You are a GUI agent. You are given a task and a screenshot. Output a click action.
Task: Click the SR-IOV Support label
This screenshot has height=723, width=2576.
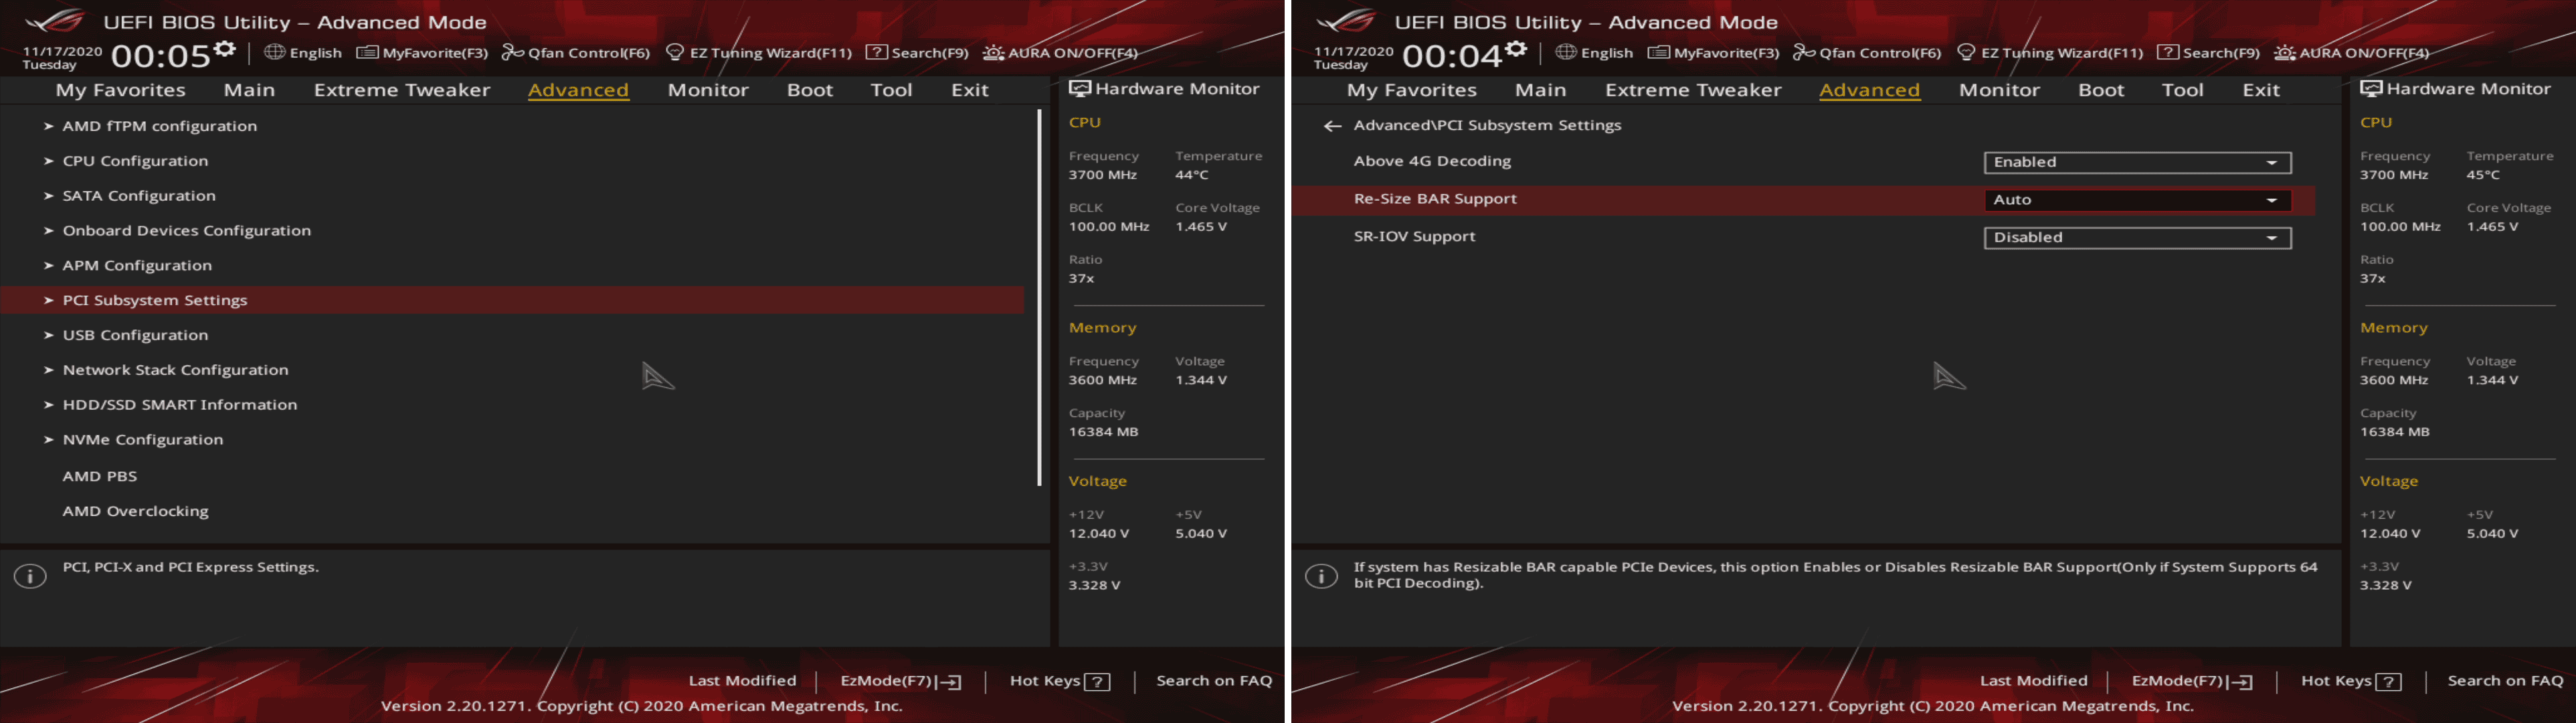click(x=1414, y=237)
